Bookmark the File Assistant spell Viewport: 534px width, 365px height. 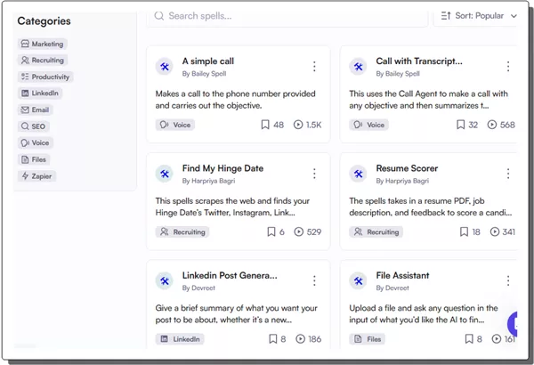pyautogui.click(x=469, y=339)
